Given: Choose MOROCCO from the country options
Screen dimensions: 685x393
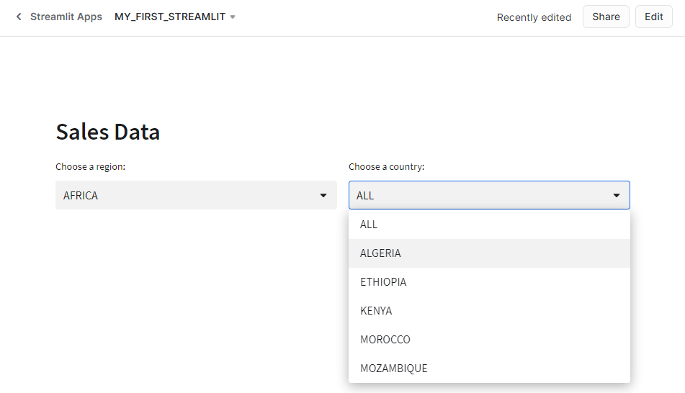Looking at the screenshot, I should click(385, 340).
